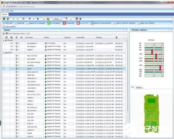Click a red via in Buildup diagram
174x139 pixels.
coord(152,52)
